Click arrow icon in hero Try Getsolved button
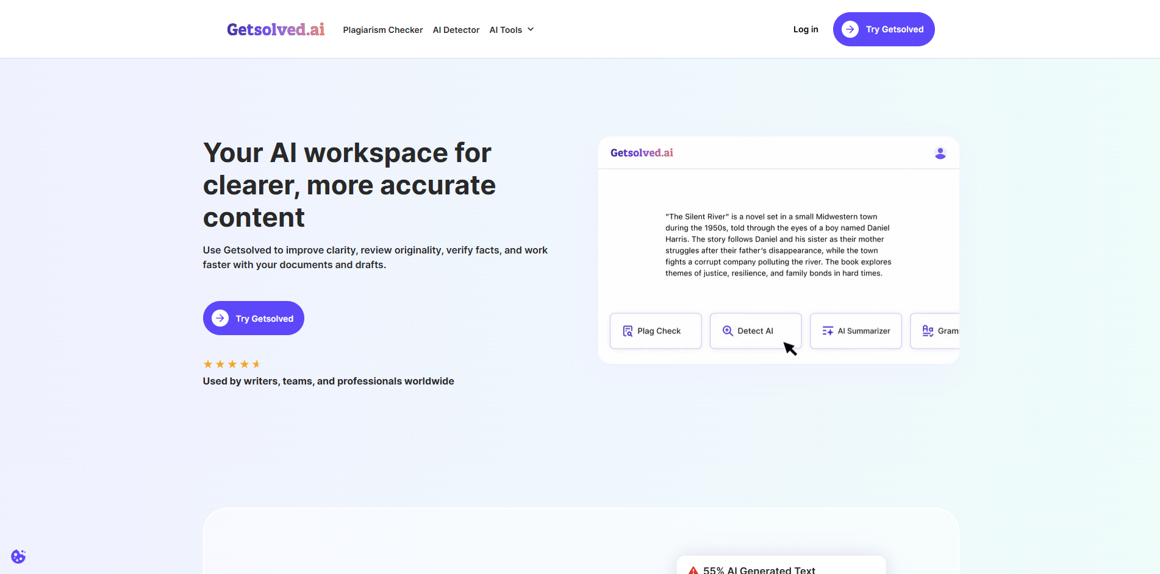 220,318
